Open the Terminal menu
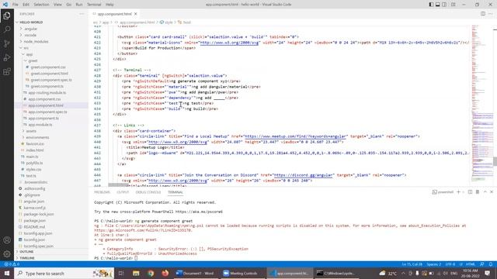 (94, 5)
